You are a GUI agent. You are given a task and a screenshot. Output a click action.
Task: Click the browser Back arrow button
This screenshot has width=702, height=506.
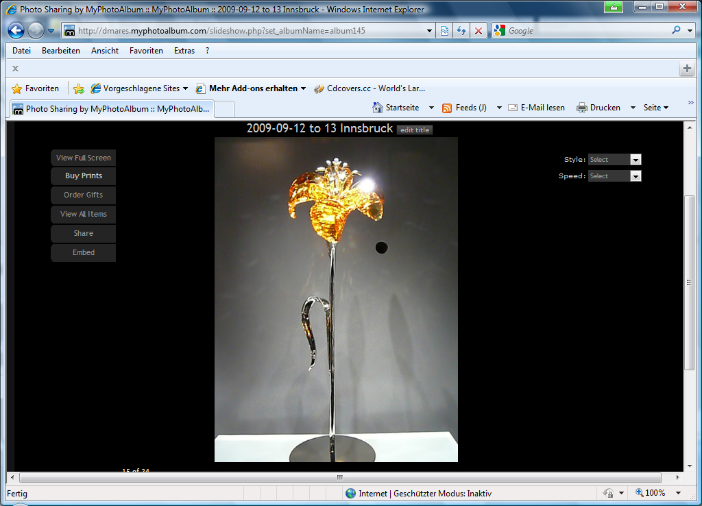click(16, 31)
